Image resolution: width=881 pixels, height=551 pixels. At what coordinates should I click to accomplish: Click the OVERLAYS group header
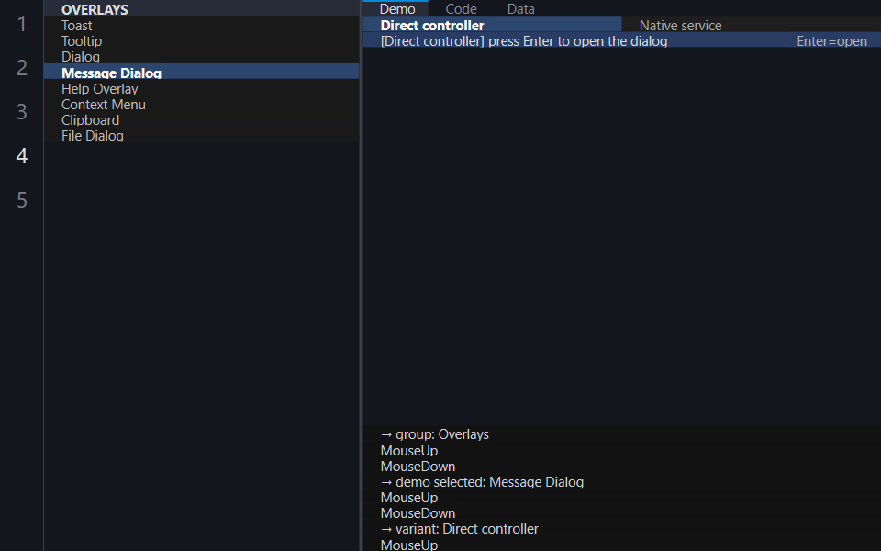[x=201, y=9]
